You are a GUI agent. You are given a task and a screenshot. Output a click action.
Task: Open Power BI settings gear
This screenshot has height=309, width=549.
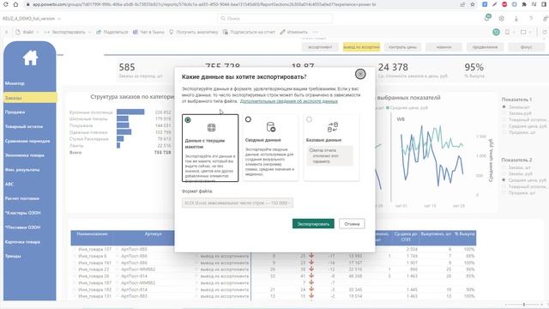(501, 19)
